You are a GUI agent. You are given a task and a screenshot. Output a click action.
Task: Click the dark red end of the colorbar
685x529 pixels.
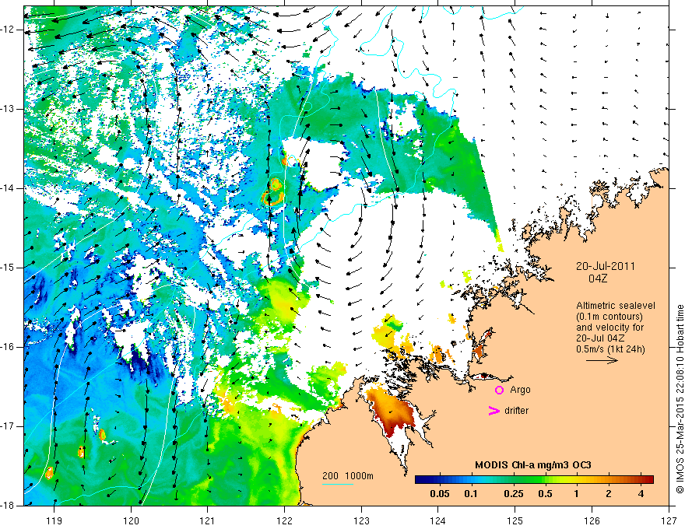point(648,480)
